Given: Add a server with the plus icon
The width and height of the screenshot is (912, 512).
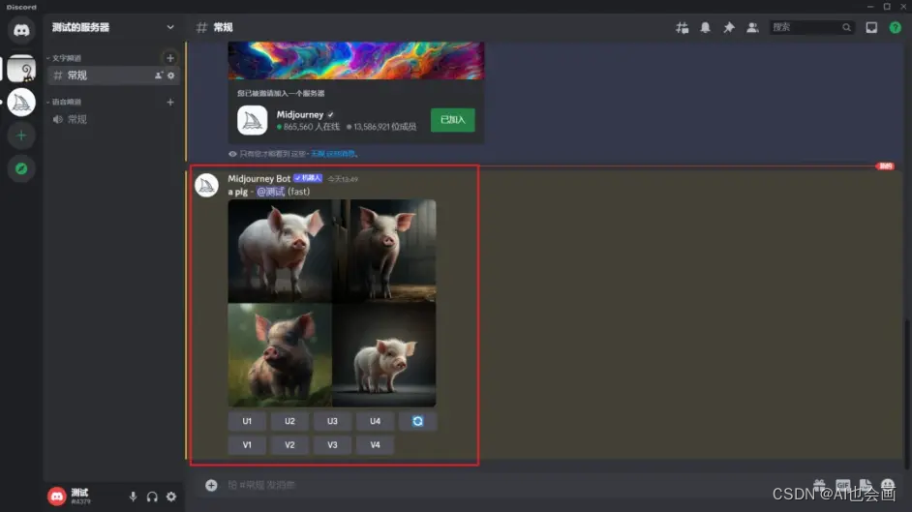Looking at the screenshot, I should 21,136.
